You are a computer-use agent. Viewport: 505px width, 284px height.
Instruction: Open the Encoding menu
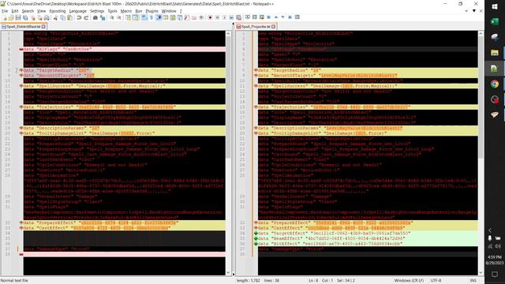58,11
